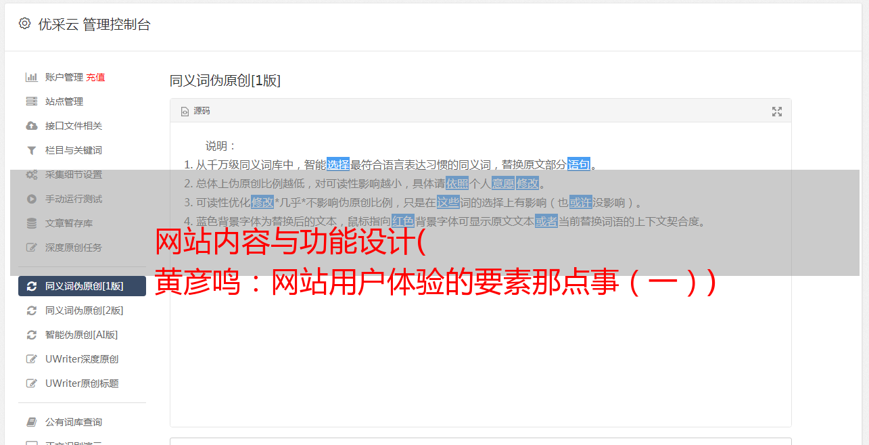Screen dimensions: 869x445
Task: Click the filter funnel icon for 栏目与关键词
Action: pyautogui.click(x=31, y=150)
